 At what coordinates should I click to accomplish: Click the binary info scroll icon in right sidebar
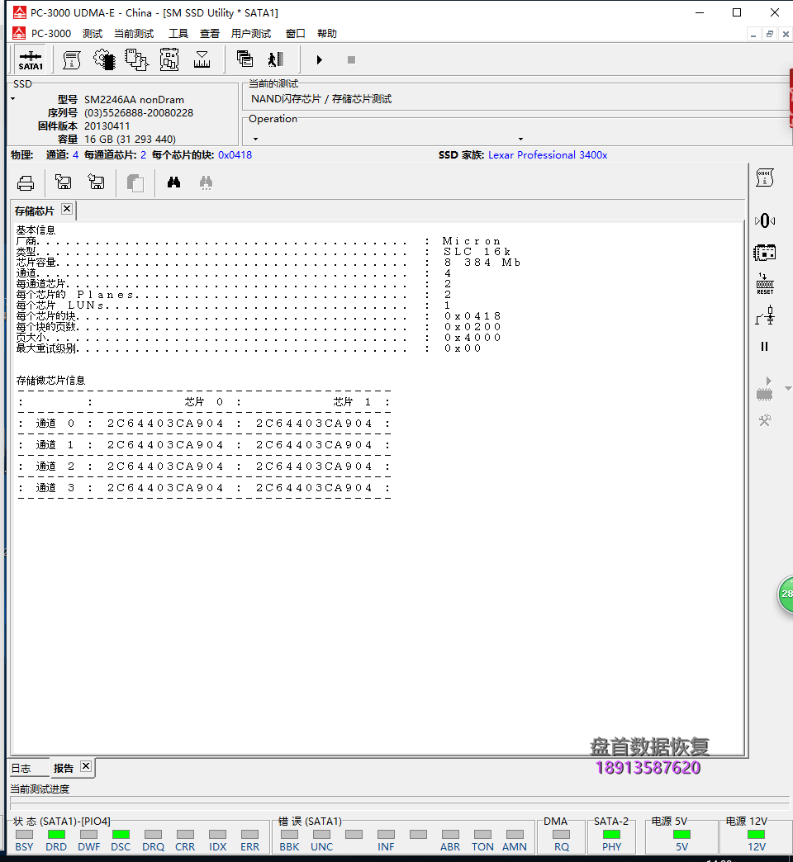[x=765, y=178]
